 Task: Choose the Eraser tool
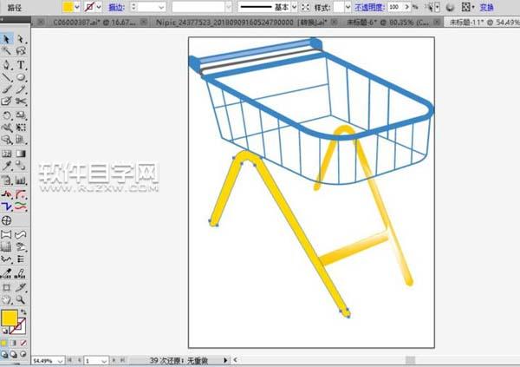pos(6,101)
